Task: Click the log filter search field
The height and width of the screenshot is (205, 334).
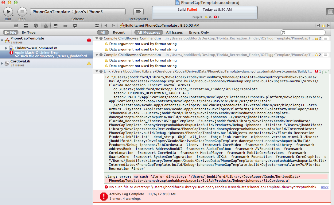Action: 304,32
